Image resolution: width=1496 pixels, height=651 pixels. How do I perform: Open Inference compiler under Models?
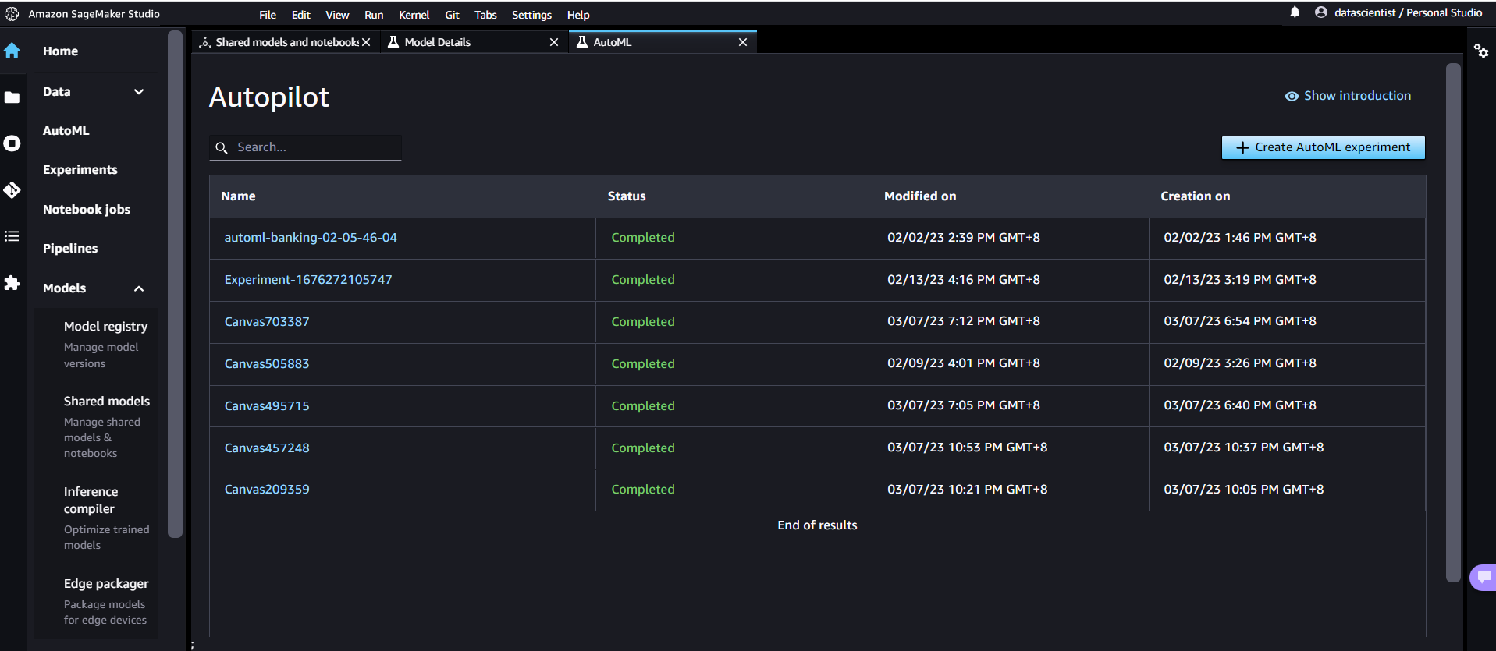pyautogui.click(x=91, y=501)
